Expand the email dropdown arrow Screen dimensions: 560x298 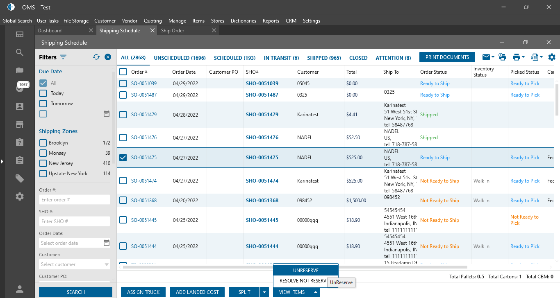click(492, 57)
